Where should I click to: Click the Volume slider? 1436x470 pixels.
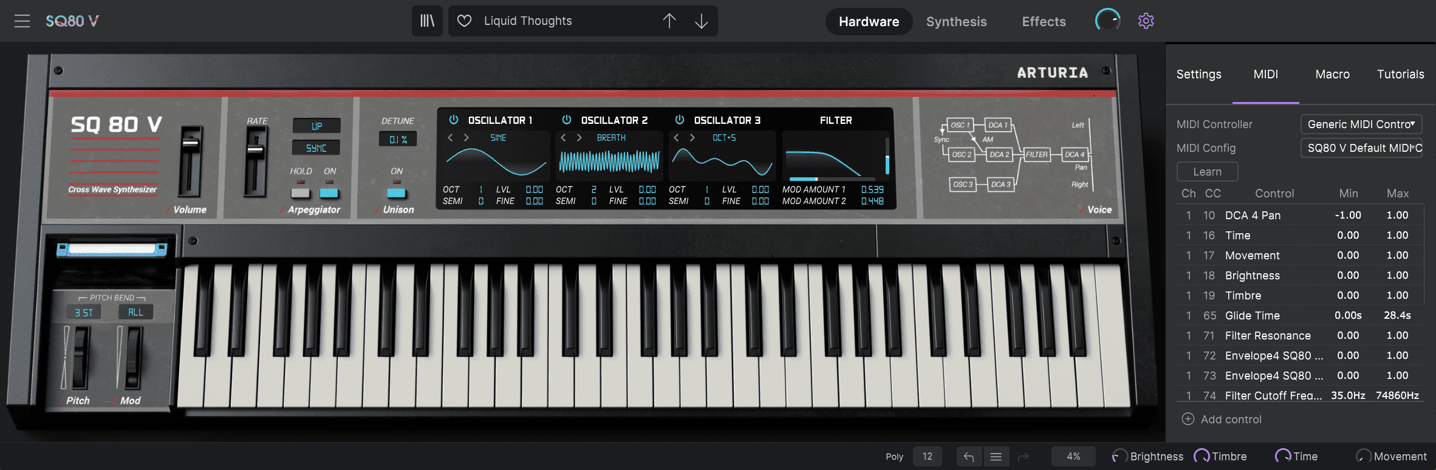[x=190, y=161]
